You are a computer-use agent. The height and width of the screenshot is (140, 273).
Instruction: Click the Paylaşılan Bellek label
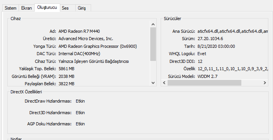[40, 84]
